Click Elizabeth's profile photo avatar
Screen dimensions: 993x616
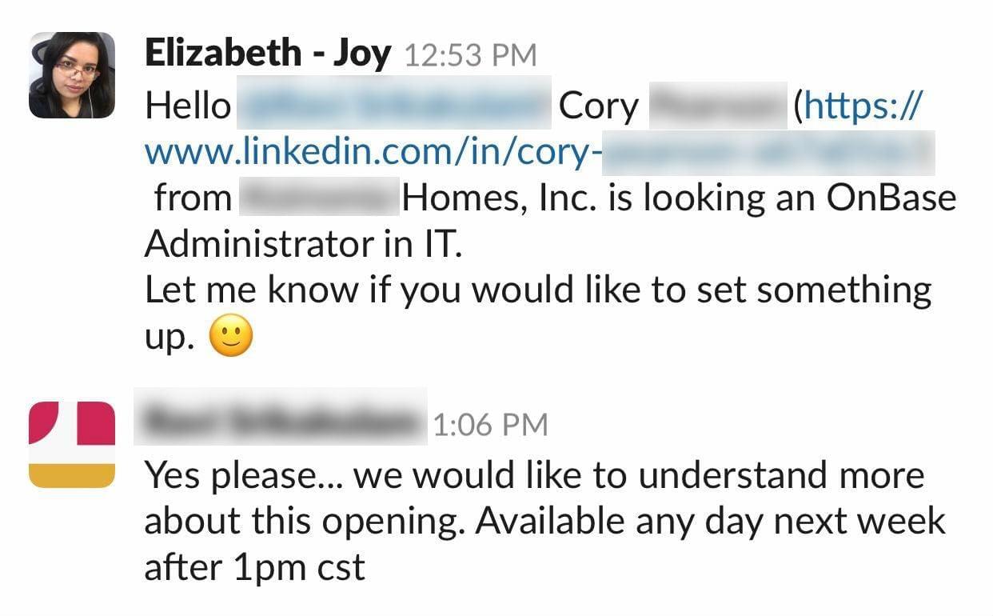pyautogui.click(x=72, y=75)
